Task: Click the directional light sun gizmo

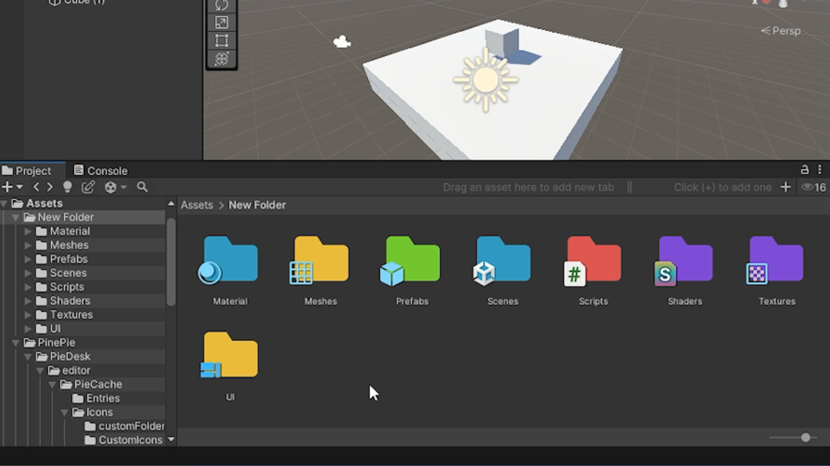Action: pos(486,80)
